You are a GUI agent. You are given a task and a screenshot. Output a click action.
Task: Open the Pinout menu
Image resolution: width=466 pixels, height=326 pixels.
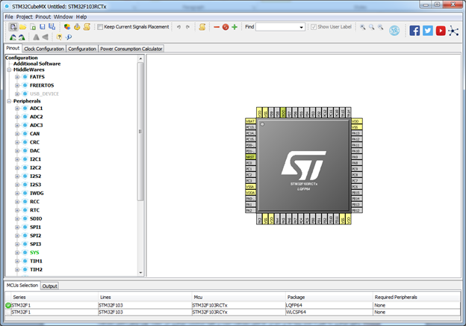[43, 17]
